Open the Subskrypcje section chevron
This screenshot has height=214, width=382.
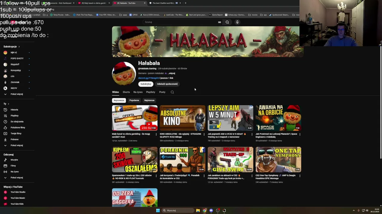coord(19,47)
